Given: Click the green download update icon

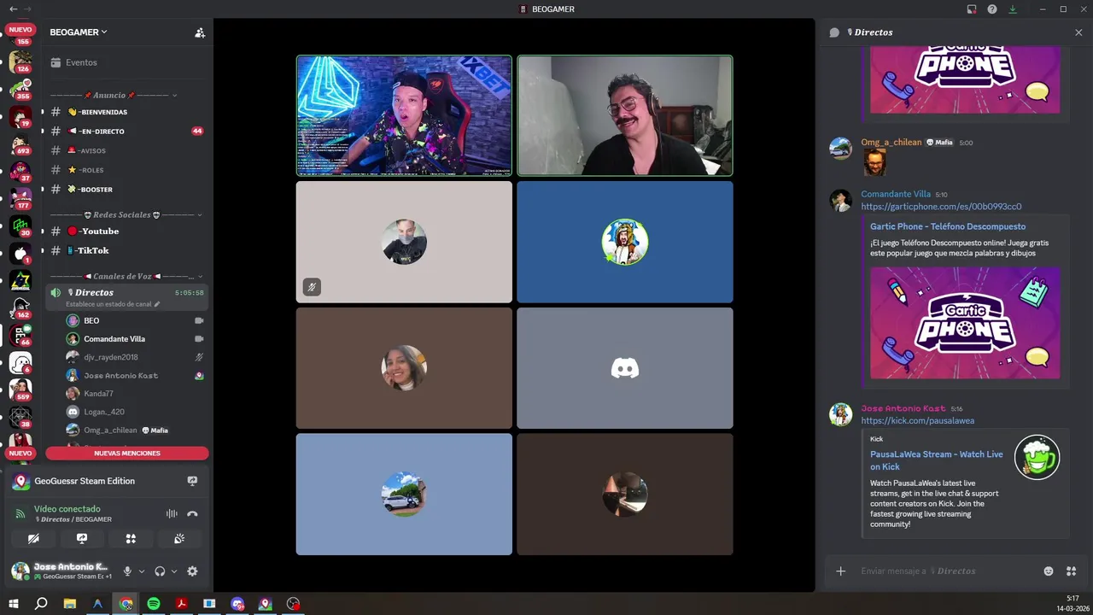Looking at the screenshot, I should pyautogui.click(x=1013, y=9).
